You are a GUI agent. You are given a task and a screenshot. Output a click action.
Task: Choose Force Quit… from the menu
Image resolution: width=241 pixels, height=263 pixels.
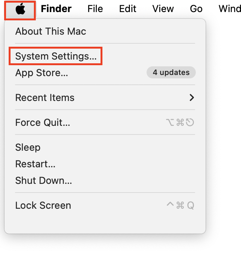[105, 122]
